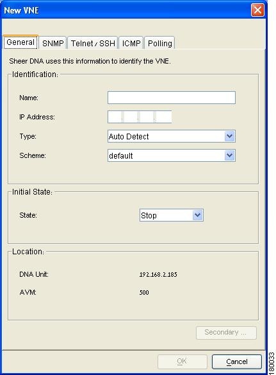Close the New VNE dialog with X

[257, 10]
